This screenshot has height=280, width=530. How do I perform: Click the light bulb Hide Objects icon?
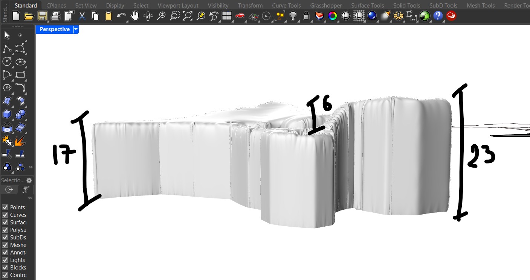coord(293,16)
